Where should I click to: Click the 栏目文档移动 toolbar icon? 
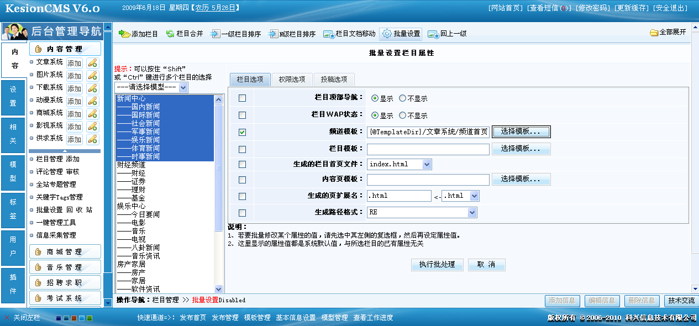pyautogui.click(x=329, y=34)
